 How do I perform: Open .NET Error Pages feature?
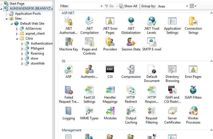tap(110, 25)
